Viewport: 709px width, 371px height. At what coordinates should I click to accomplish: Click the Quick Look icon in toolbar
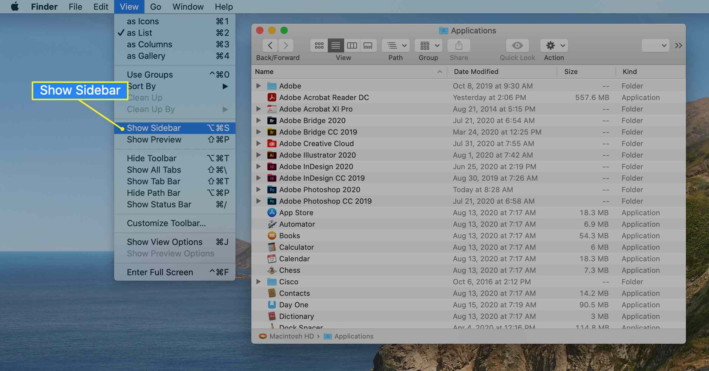[517, 45]
